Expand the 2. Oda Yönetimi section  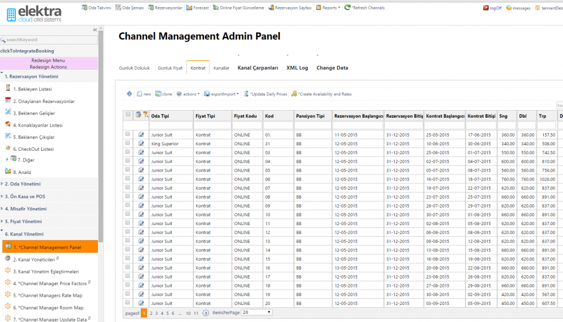click(23, 184)
